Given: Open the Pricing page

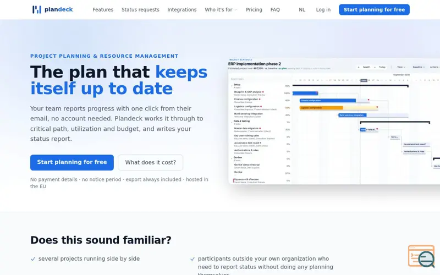Looking at the screenshot, I should pos(254,9).
